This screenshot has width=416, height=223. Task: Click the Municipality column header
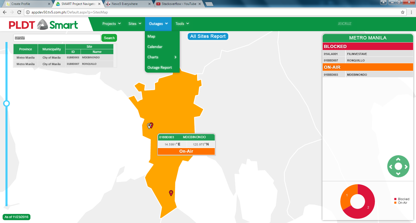click(x=51, y=49)
